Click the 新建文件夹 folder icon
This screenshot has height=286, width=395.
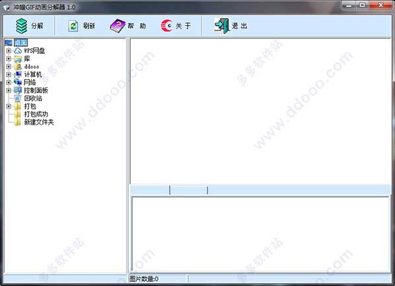(x=18, y=122)
